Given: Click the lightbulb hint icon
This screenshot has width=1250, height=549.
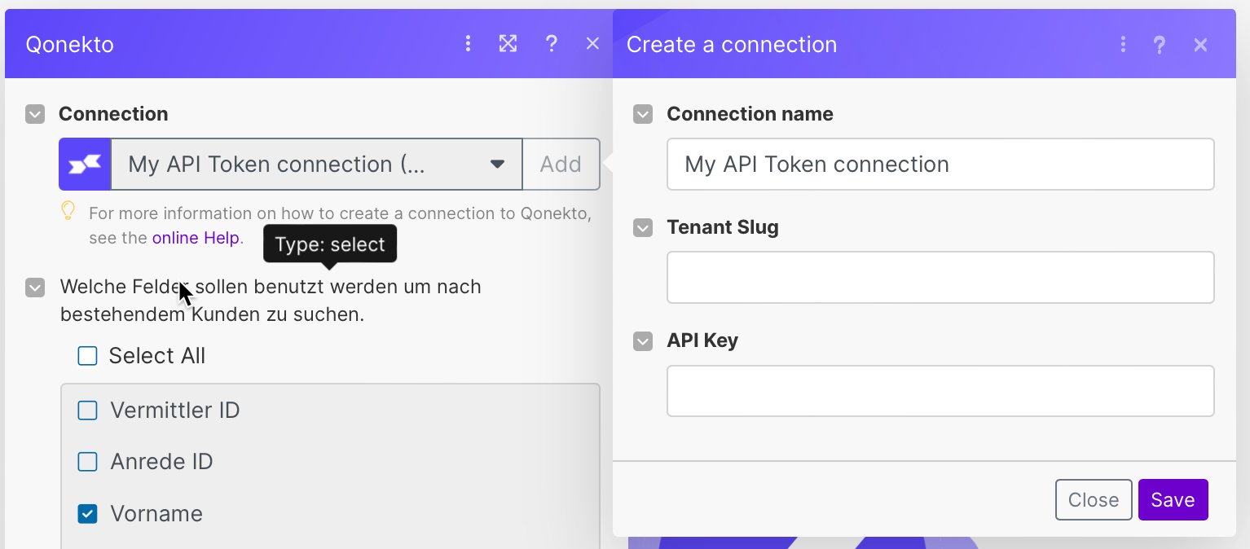Looking at the screenshot, I should point(68,212).
